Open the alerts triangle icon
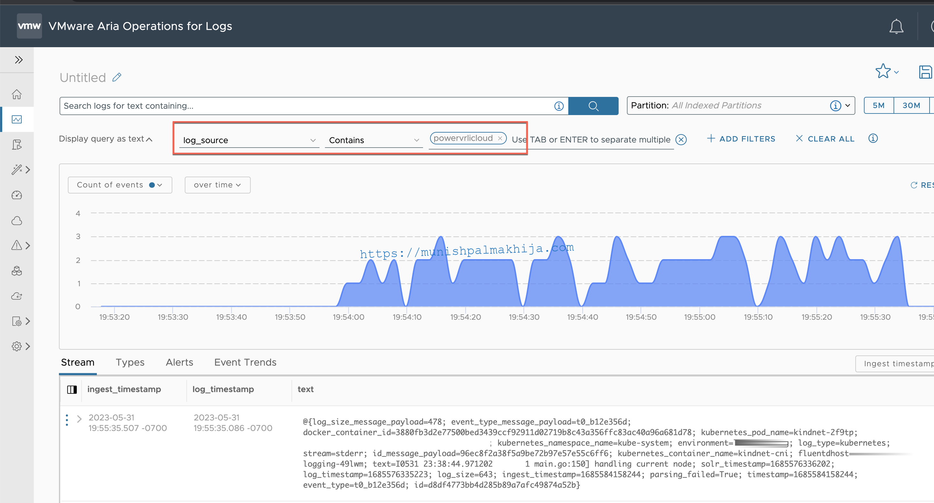Viewport: 934px width, 503px height. tap(17, 245)
